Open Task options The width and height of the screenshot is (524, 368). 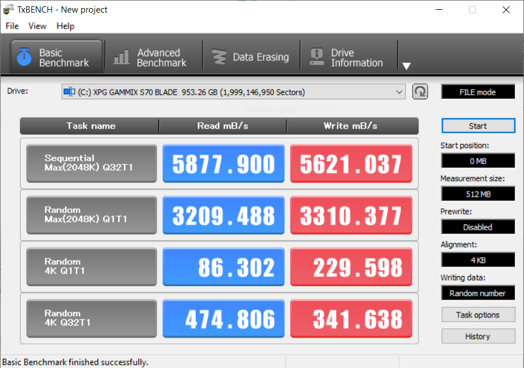[x=478, y=315]
